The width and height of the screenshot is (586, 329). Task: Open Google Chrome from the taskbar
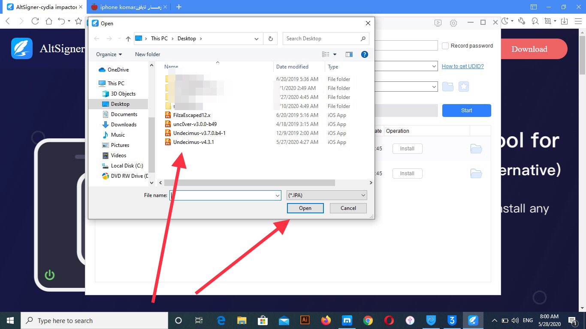pyautogui.click(x=368, y=320)
